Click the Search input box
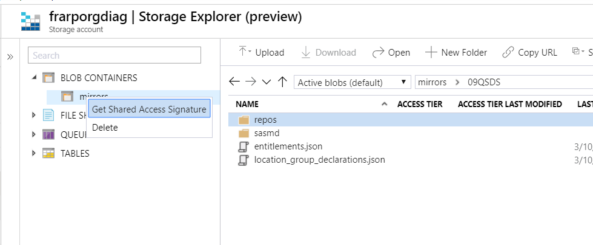Viewport: 593px width, 245px height. (x=114, y=55)
